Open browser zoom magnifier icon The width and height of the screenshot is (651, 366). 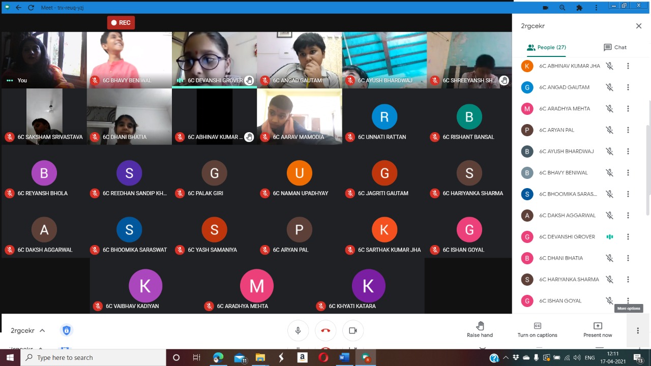pyautogui.click(x=563, y=8)
